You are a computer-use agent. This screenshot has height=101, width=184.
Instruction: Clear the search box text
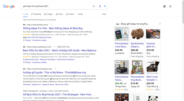click(x=94, y=6)
